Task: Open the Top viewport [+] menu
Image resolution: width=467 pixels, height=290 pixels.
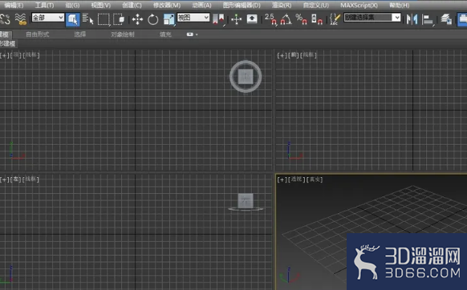Action: click(x=5, y=55)
